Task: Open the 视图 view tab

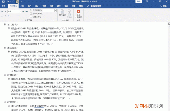Action: coord(74,6)
